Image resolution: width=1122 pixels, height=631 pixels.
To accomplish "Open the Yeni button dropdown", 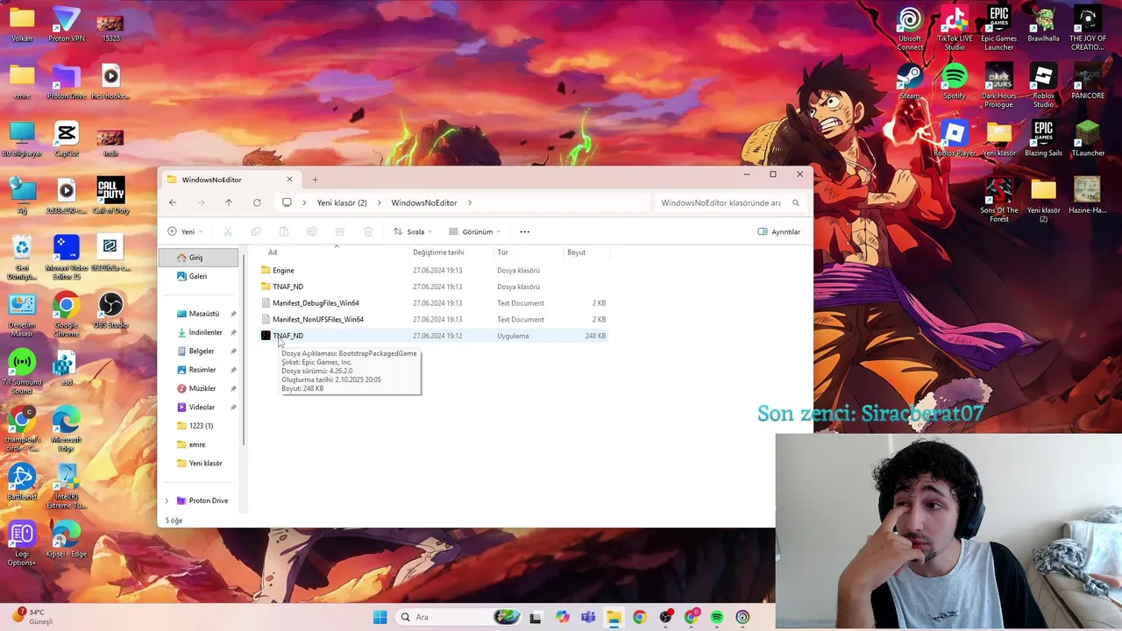I will [x=185, y=231].
